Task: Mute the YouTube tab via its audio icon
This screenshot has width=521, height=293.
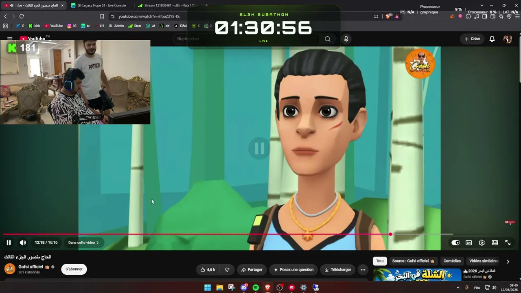Action: (x=11, y=5)
